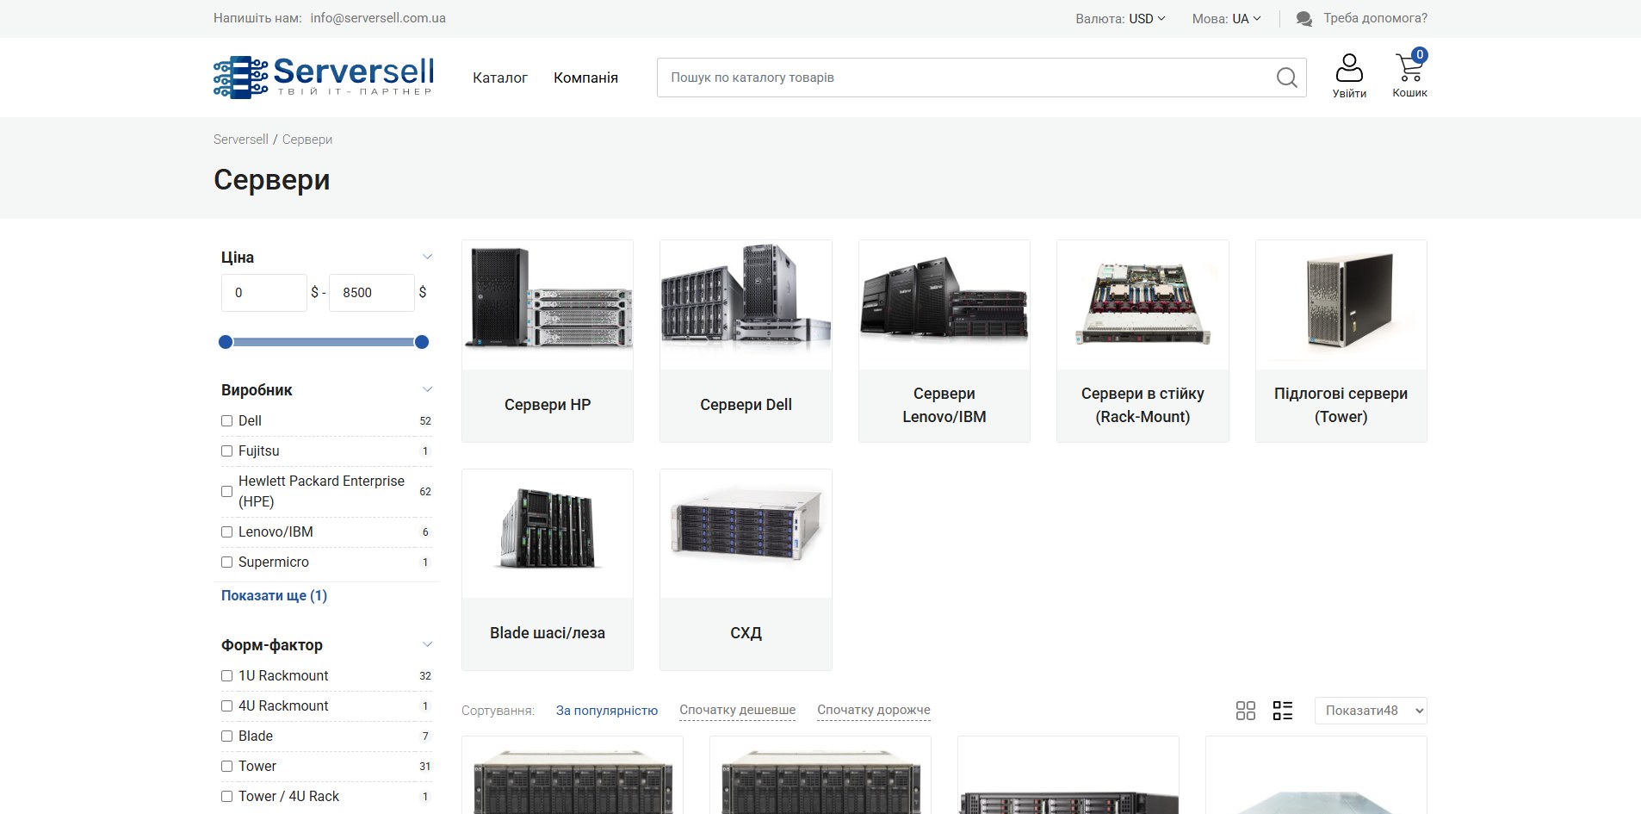The width and height of the screenshot is (1641, 814).
Task: Switch to list view icon
Action: [1283, 711]
